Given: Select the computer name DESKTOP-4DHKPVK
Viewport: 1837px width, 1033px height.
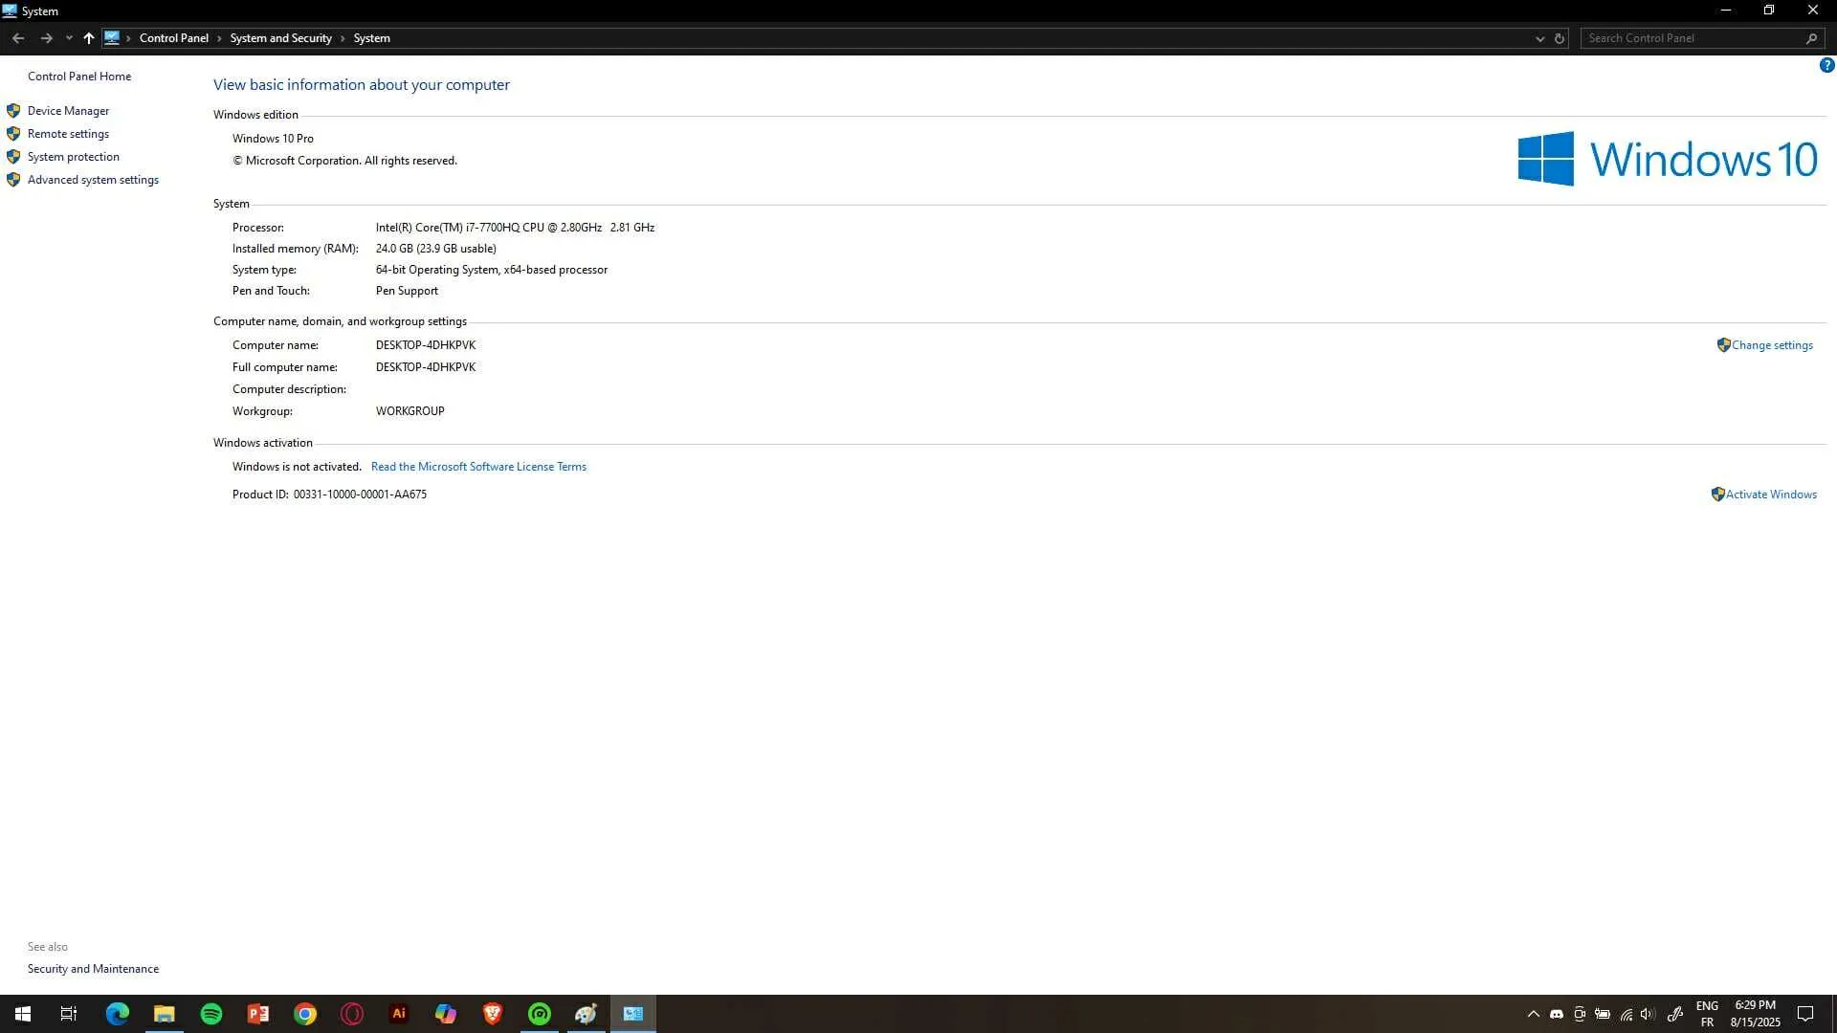Looking at the screenshot, I should click(425, 345).
